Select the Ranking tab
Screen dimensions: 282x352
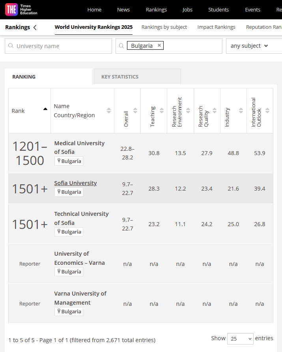[24, 77]
